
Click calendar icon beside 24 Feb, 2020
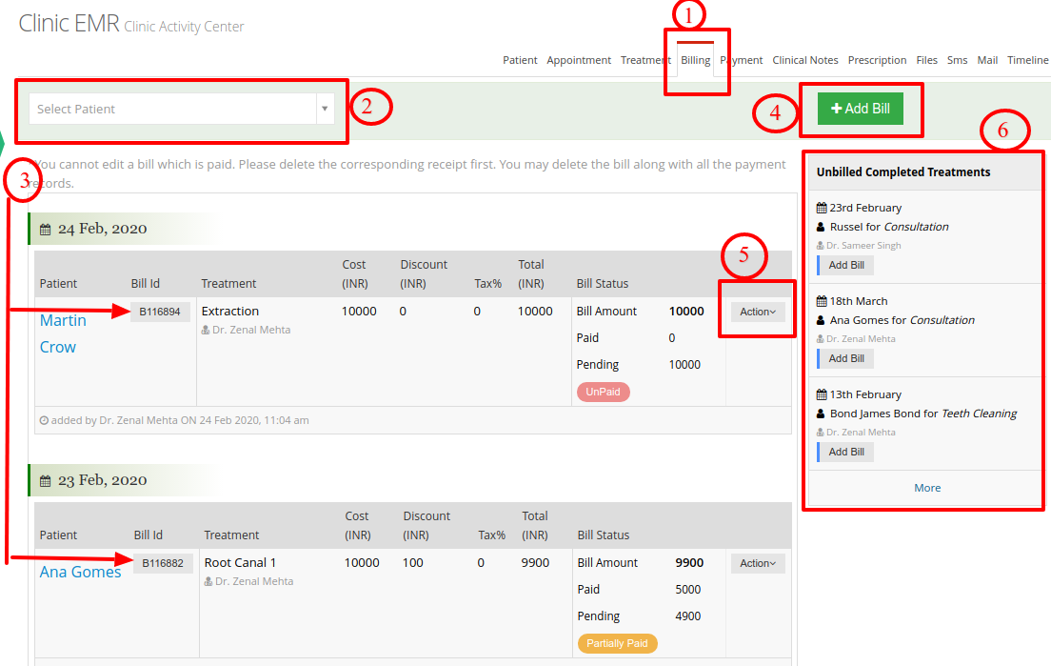click(45, 230)
